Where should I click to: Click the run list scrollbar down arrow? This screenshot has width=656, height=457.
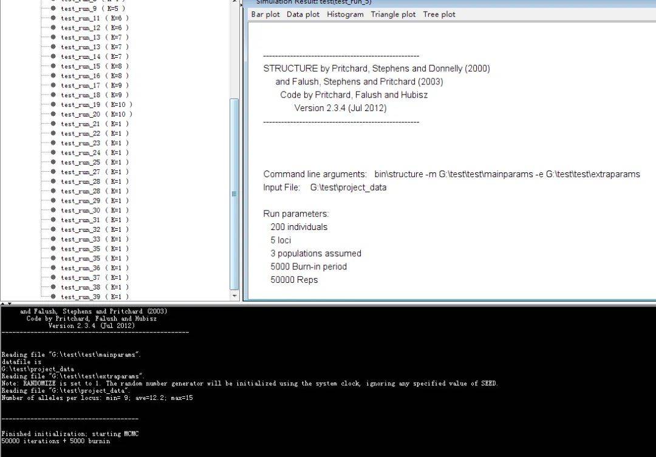tap(234, 296)
